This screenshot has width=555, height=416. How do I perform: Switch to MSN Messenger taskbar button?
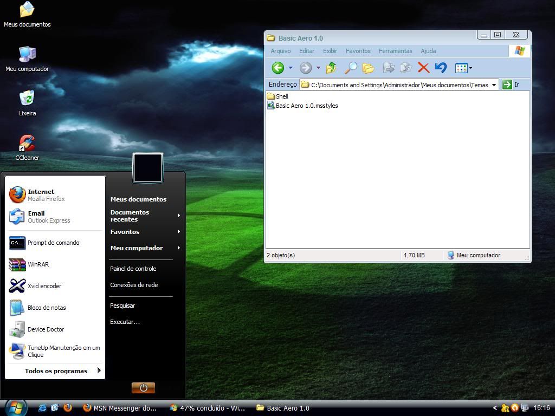click(120, 408)
